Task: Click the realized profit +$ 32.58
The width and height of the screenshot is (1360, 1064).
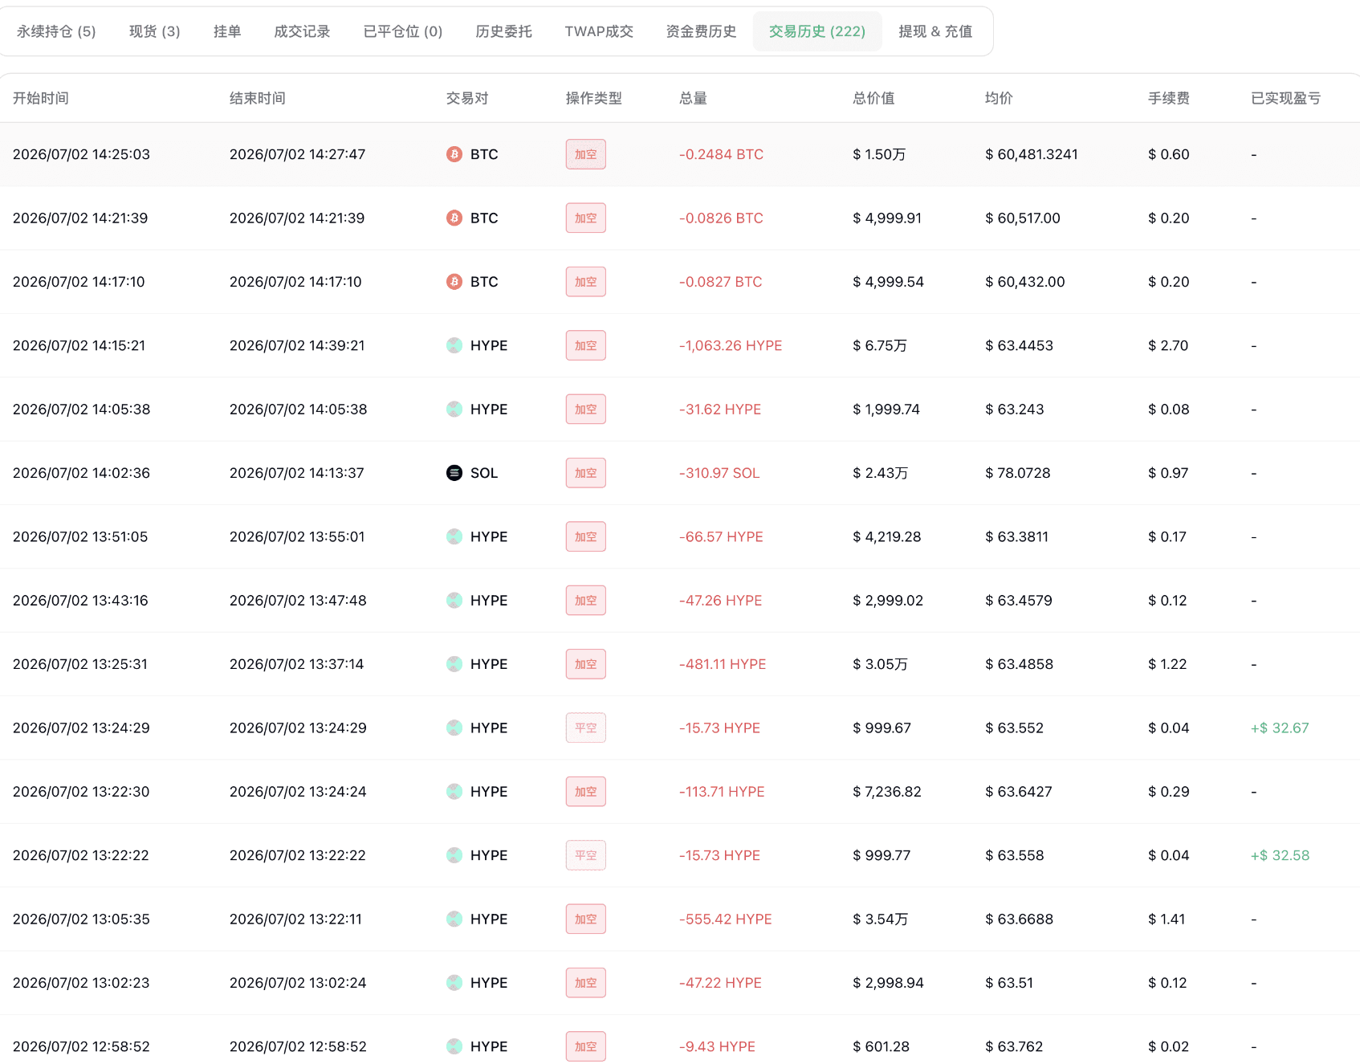Action: [x=1280, y=855]
